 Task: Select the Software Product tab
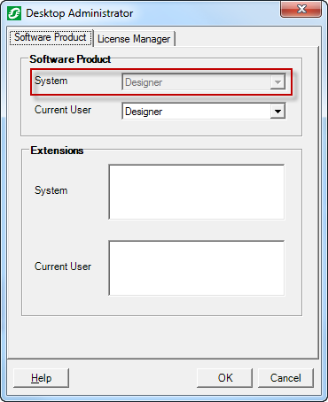[x=51, y=37]
